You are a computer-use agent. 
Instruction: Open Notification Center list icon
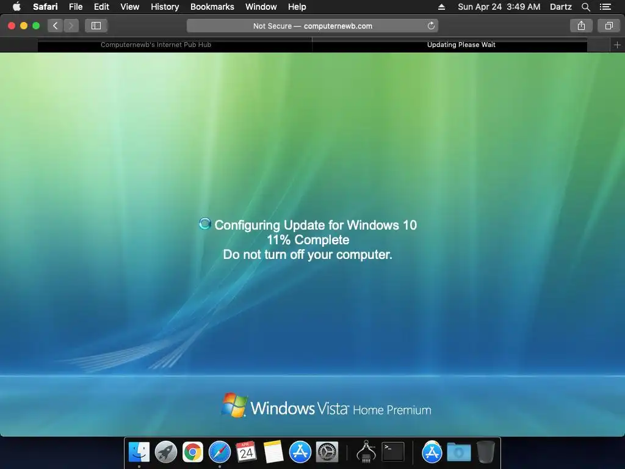pyautogui.click(x=605, y=7)
